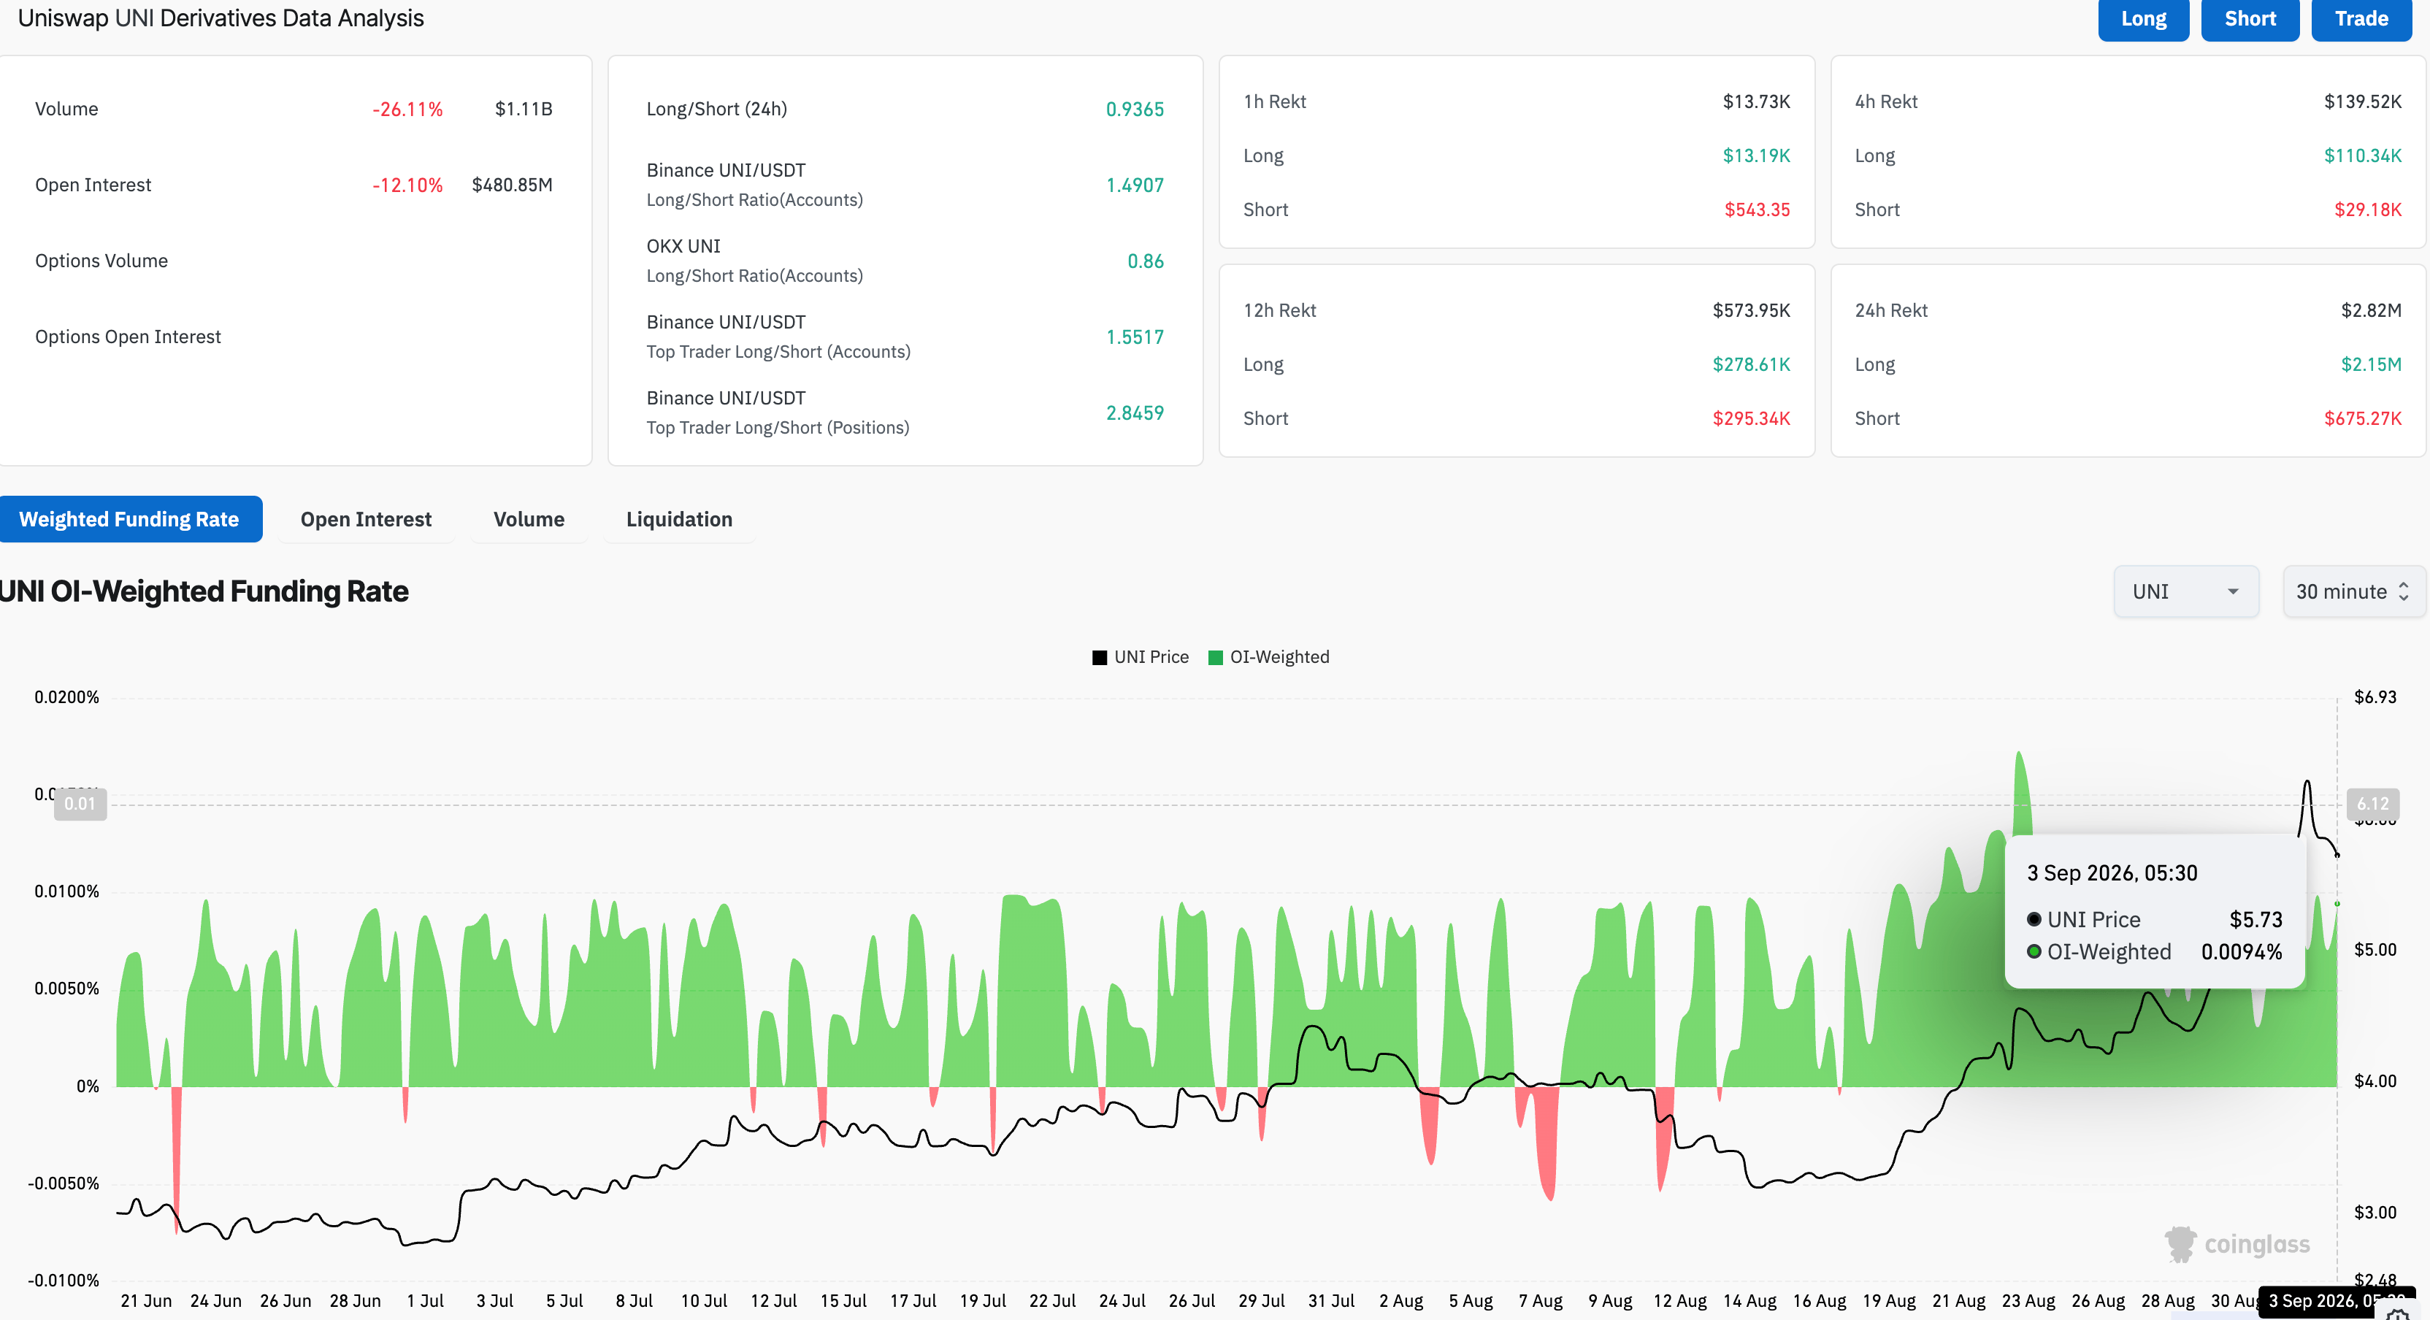Viewport: 2430px width, 1320px height.
Task: Click the black UNI Price legend swatch
Action: click(1099, 658)
